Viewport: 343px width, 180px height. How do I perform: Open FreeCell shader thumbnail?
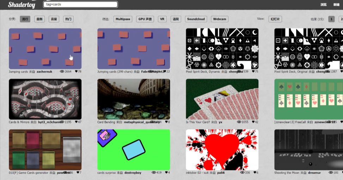(x=309, y=99)
